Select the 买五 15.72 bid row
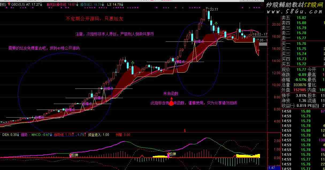Viewport: 325px width, 170px height. (303, 64)
